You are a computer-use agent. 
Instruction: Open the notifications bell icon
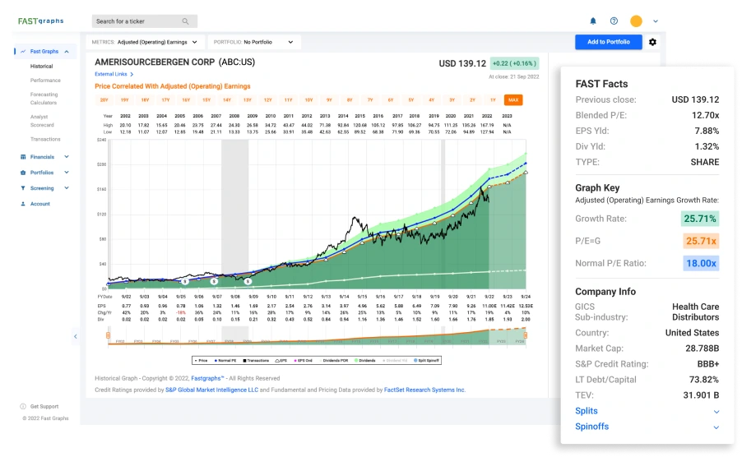593,21
